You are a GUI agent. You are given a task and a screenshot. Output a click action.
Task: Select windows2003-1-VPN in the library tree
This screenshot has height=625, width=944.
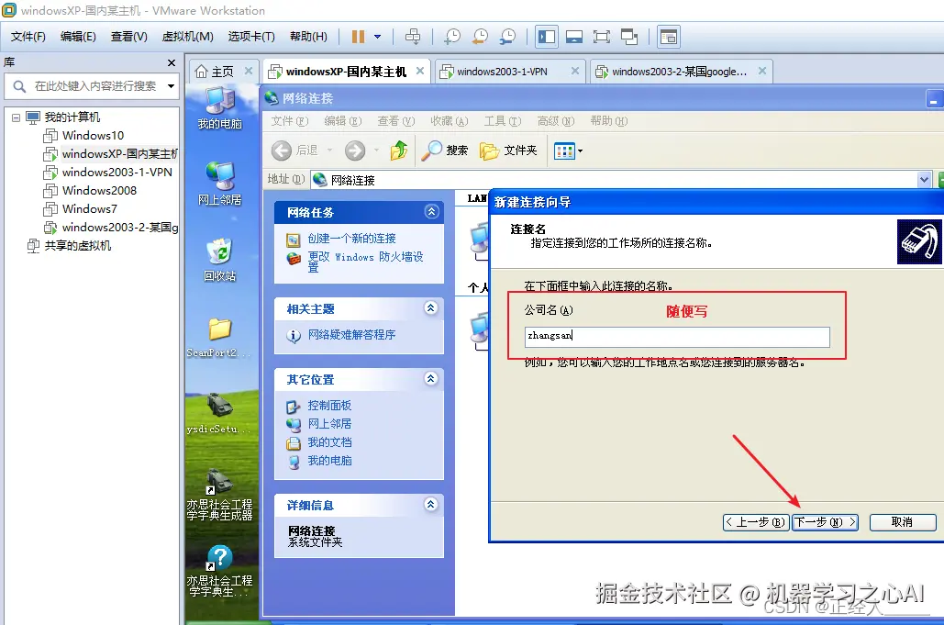(117, 173)
